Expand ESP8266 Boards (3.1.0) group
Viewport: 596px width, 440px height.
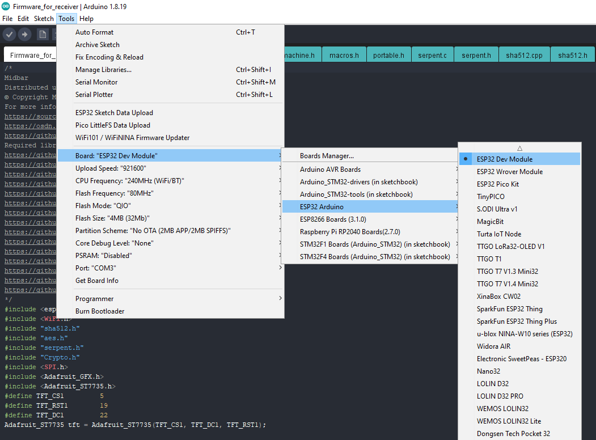click(x=370, y=219)
